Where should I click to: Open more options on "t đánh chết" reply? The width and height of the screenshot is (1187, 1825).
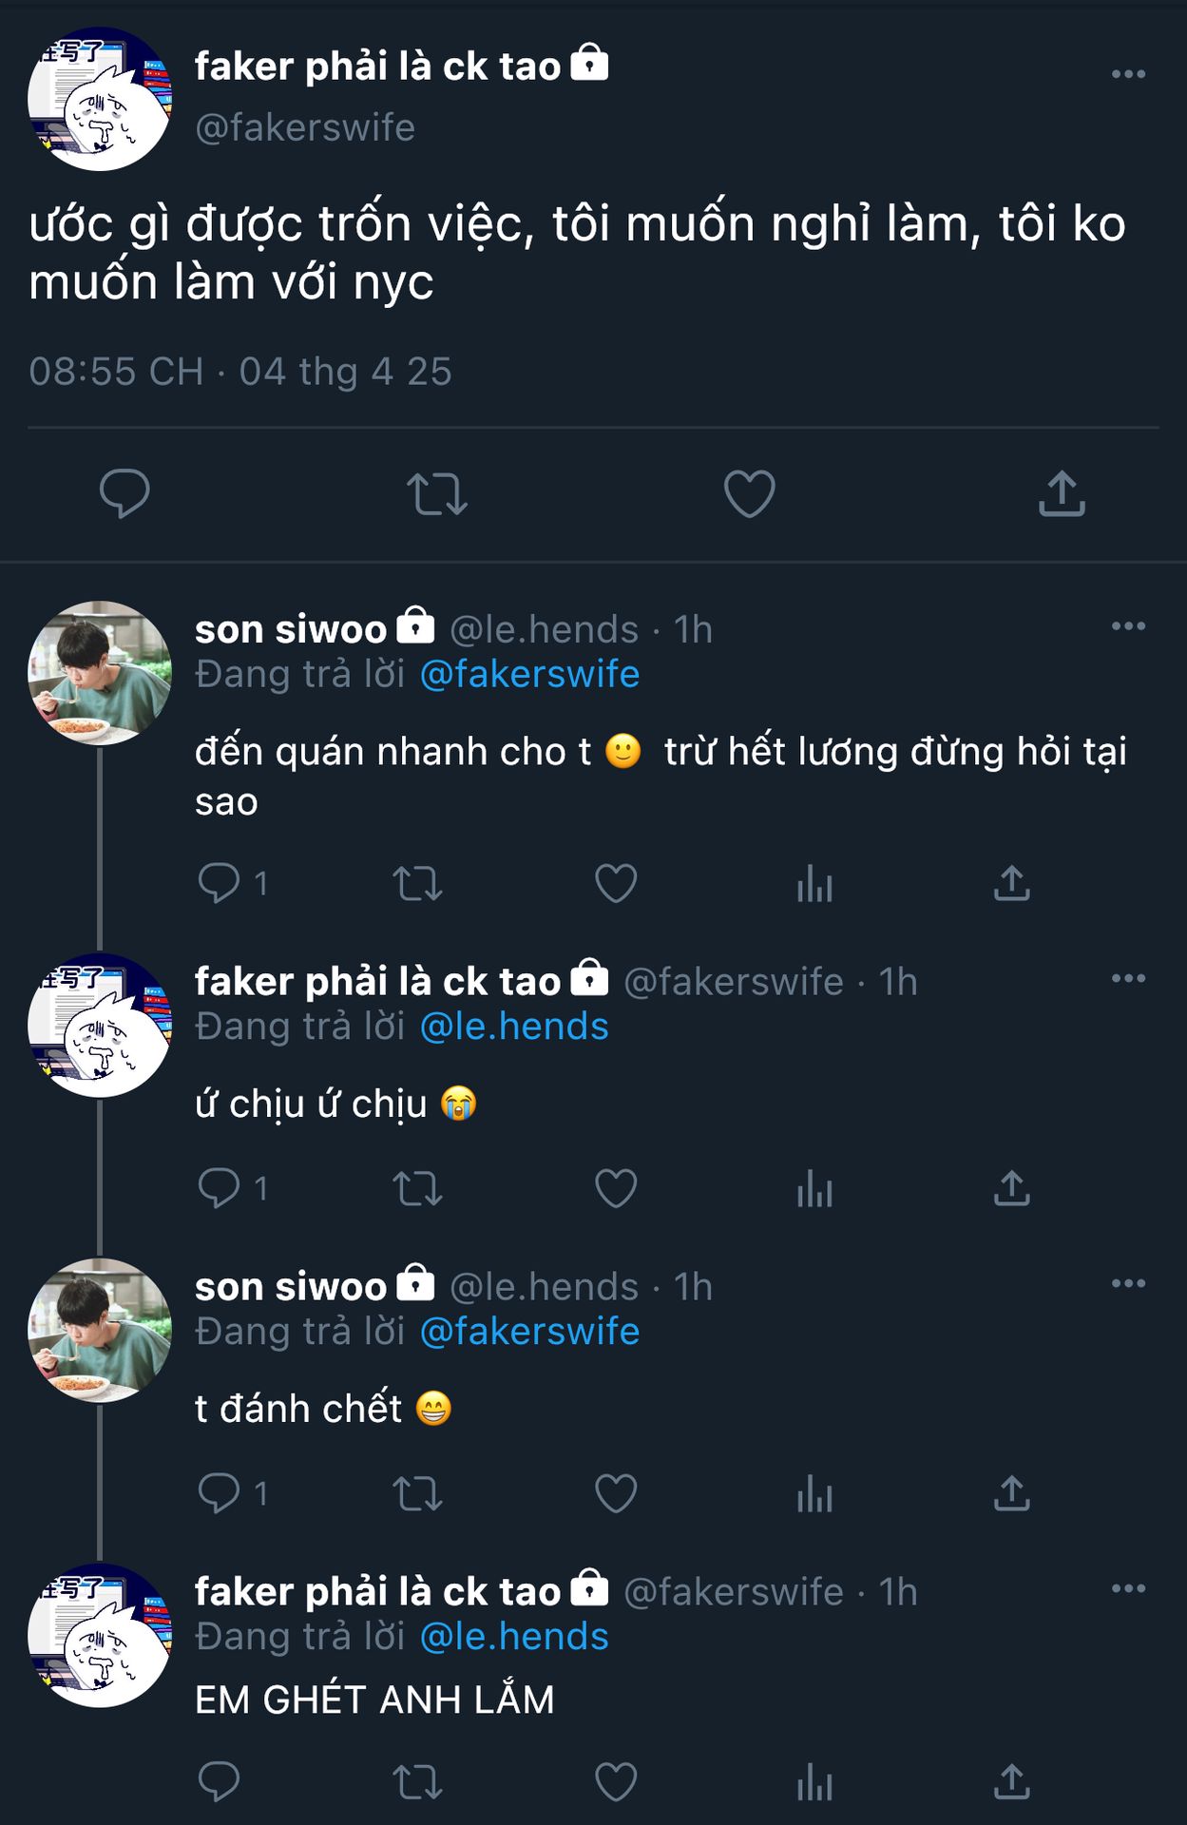click(x=1128, y=1283)
